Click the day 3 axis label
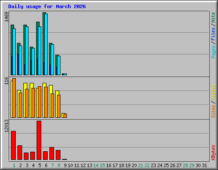 pos(27,165)
